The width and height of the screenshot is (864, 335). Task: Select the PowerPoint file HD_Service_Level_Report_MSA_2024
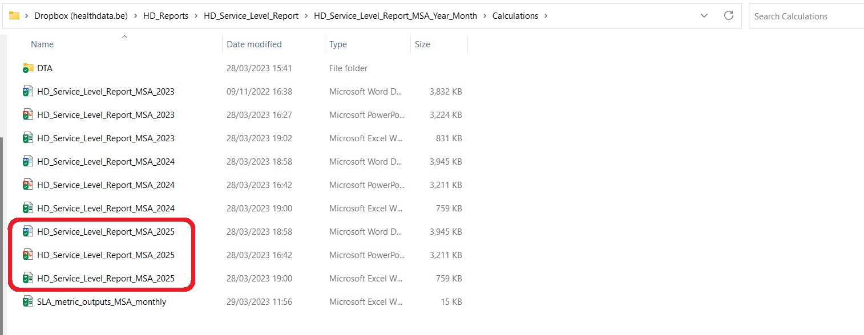tap(106, 185)
